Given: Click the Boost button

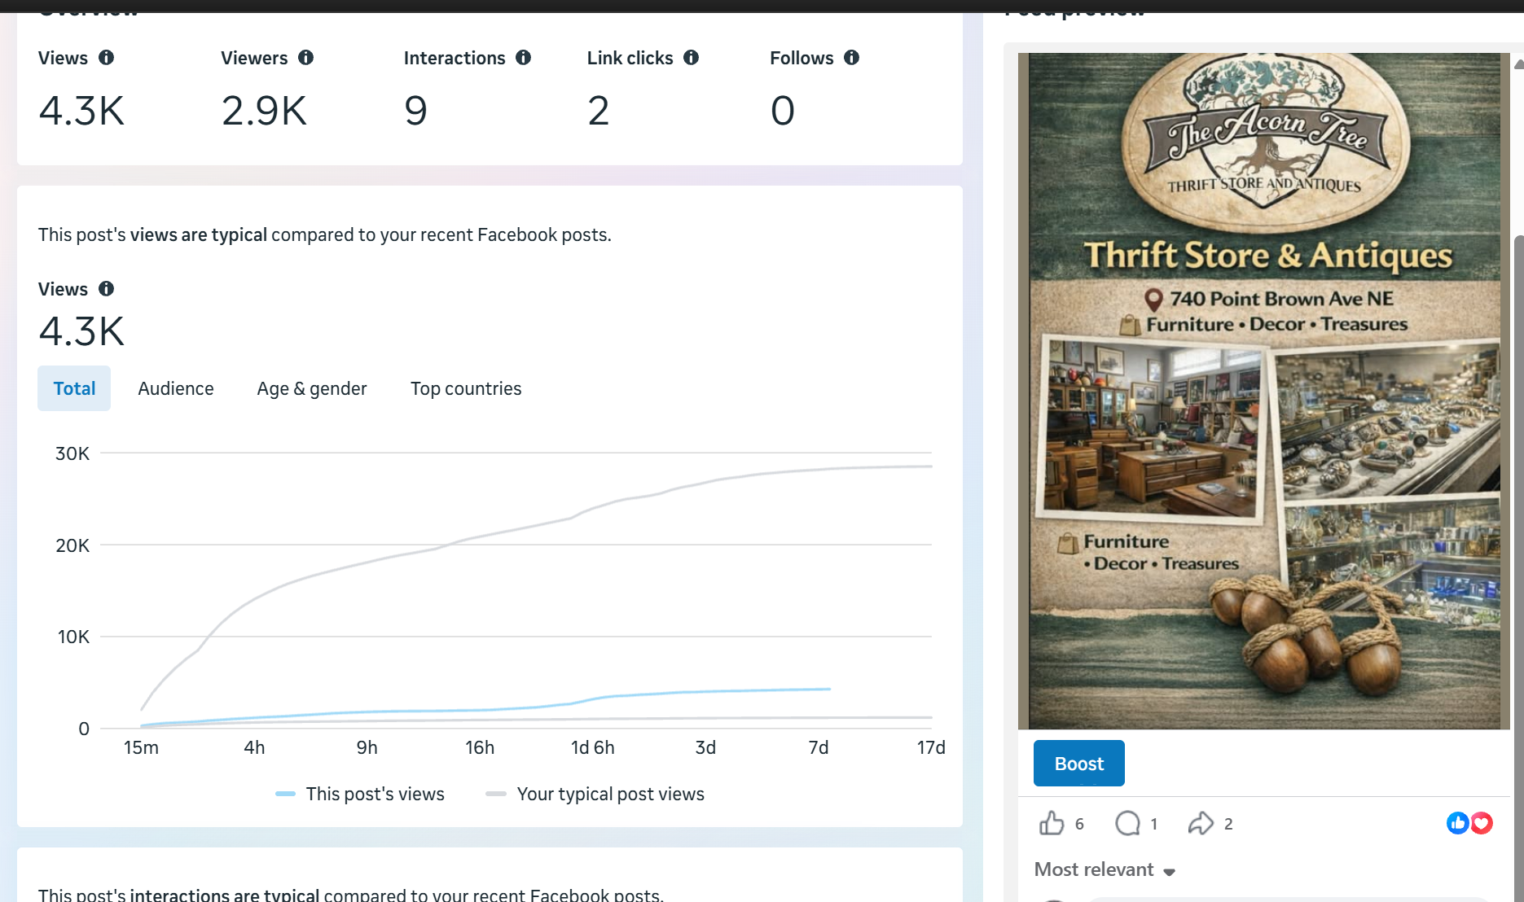Looking at the screenshot, I should click(1079, 764).
